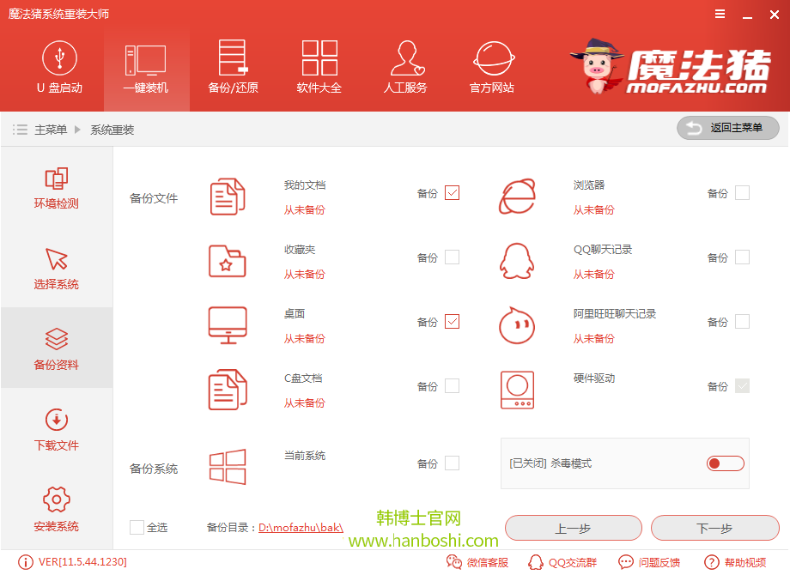The image size is (790, 575).
Task: Open the 下载文件 download files step
Action: click(x=55, y=429)
